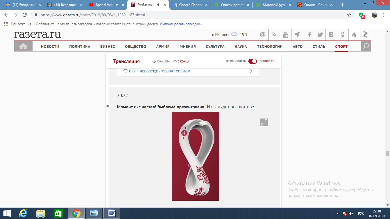Sort broadcast from the beginning (С НАЧАЛА)
The image size is (390, 219).
(161, 61)
